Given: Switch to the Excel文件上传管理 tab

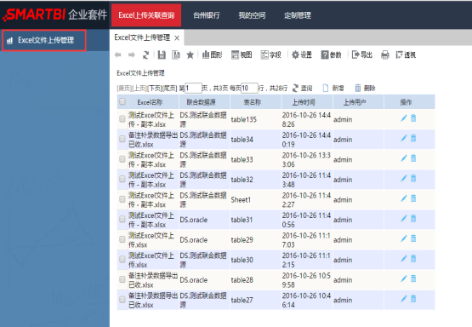Looking at the screenshot, I should tap(142, 37).
